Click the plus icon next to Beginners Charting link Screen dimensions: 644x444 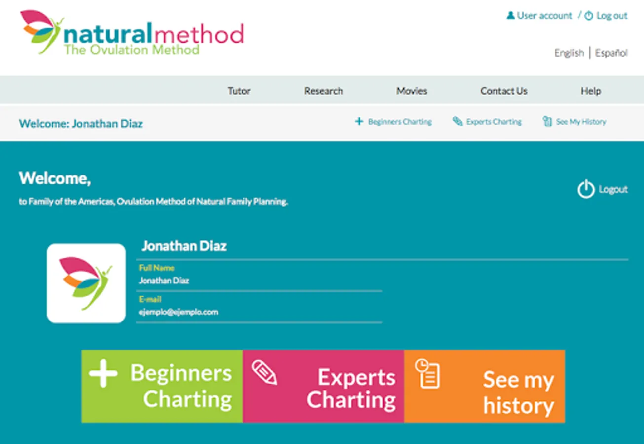pos(359,121)
